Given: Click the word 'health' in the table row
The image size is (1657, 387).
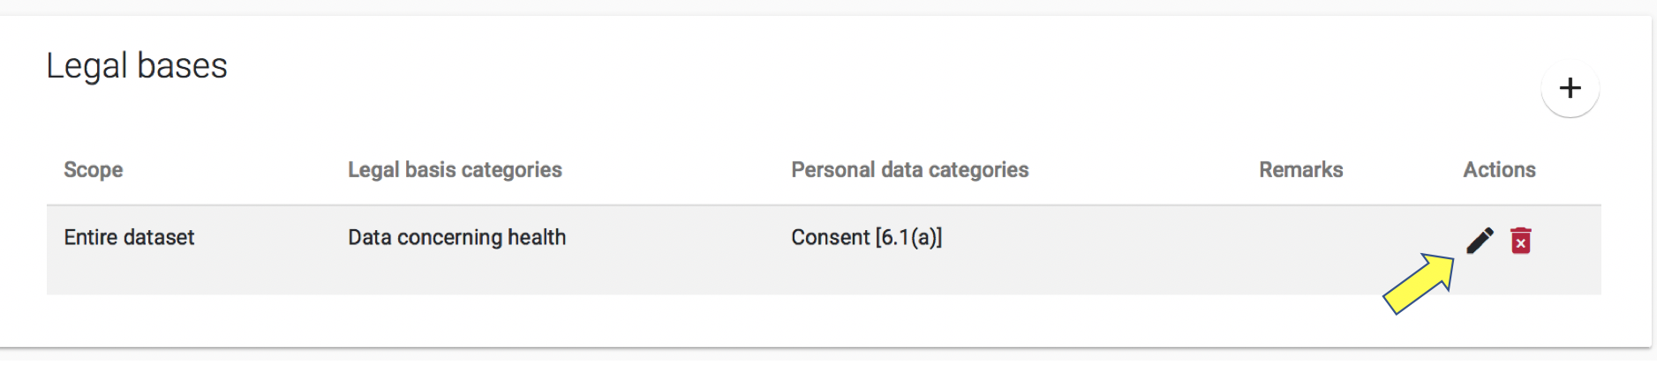Looking at the screenshot, I should (536, 237).
